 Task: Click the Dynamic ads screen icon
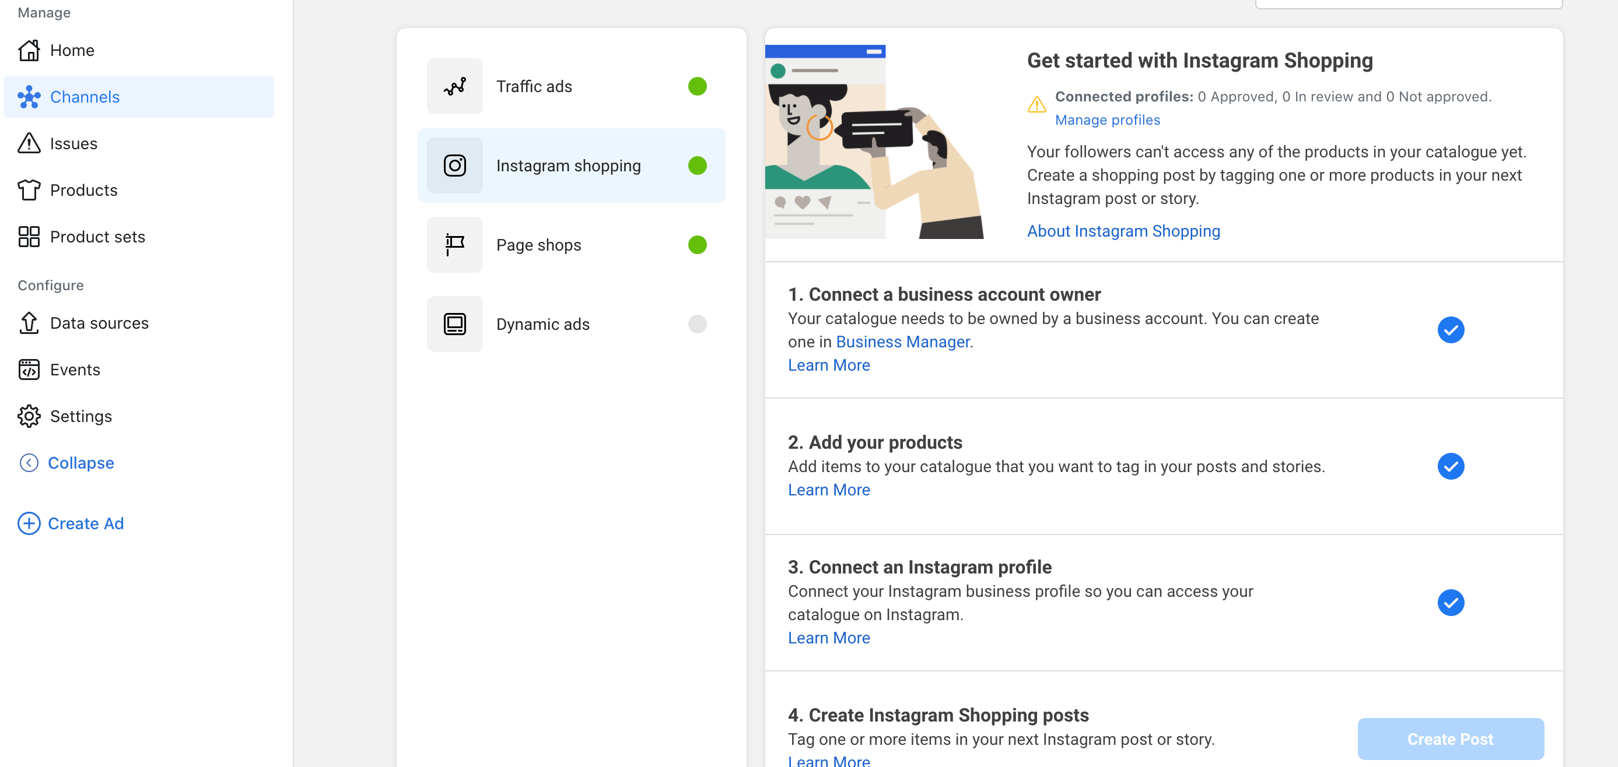[x=455, y=324]
